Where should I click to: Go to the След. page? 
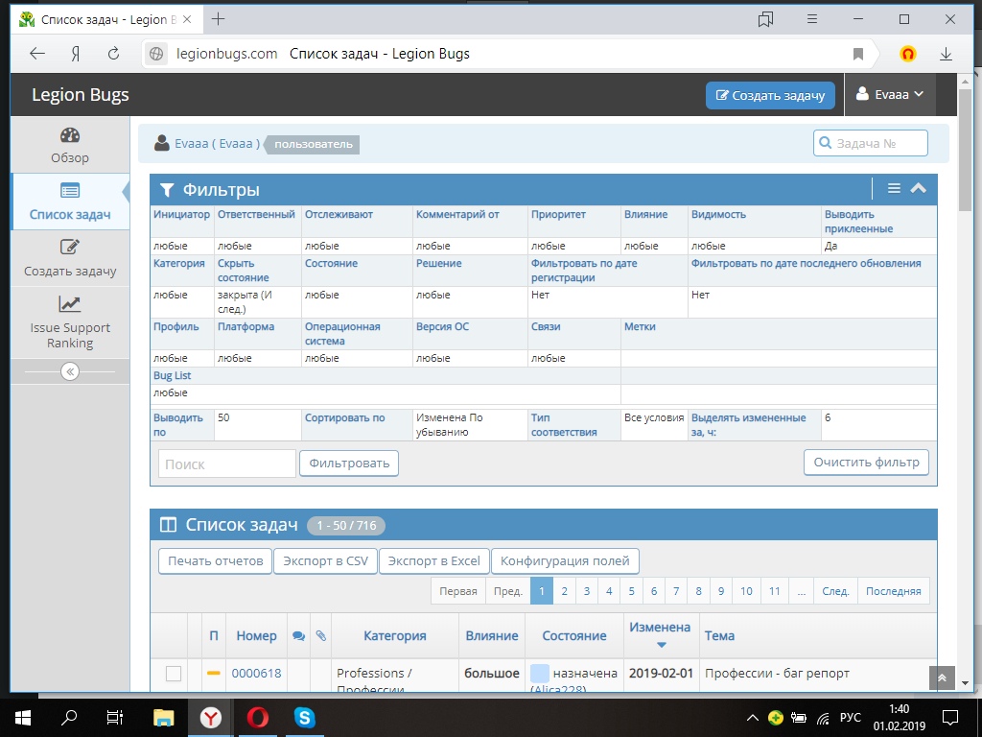tap(835, 591)
